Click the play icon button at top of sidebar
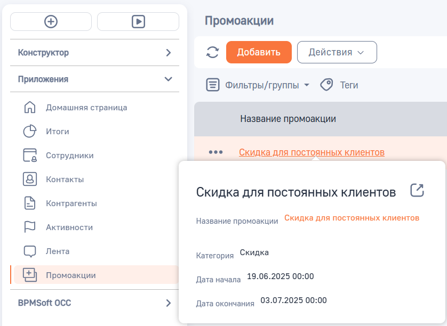 point(138,21)
